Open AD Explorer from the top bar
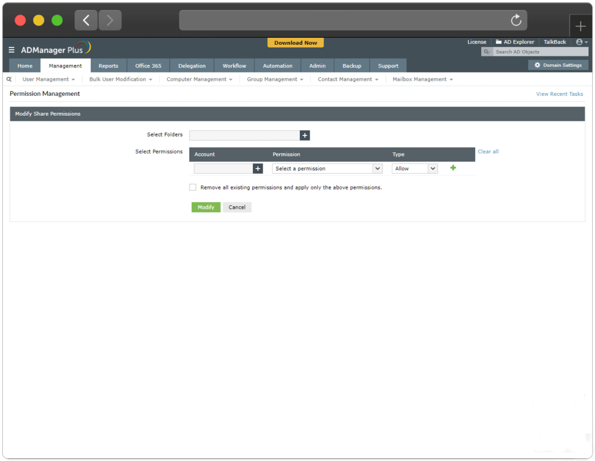The width and height of the screenshot is (595, 461). (515, 42)
